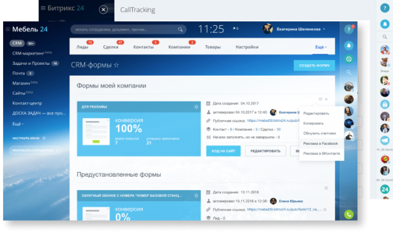Open the Лиды tab
Image resolution: width=393 pixels, height=233 pixels.
click(82, 47)
